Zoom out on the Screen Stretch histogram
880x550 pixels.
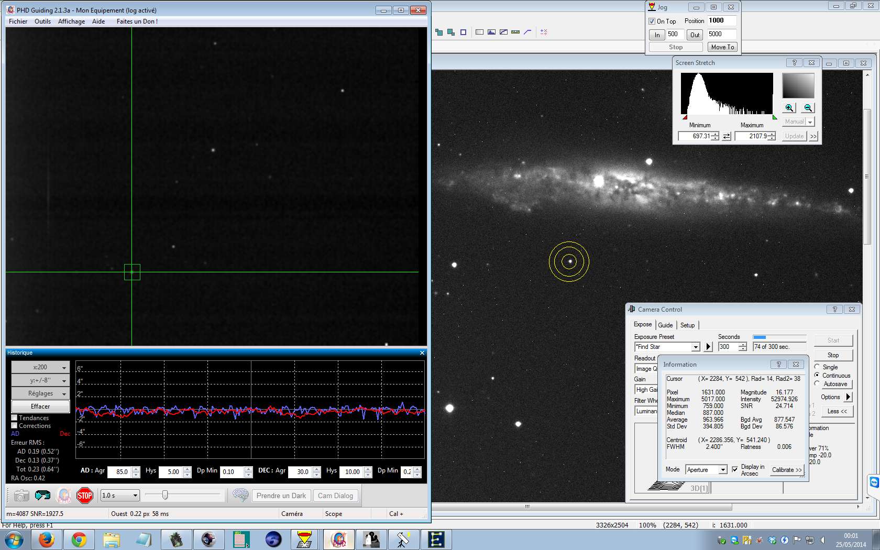pyautogui.click(x=808, y=108)
